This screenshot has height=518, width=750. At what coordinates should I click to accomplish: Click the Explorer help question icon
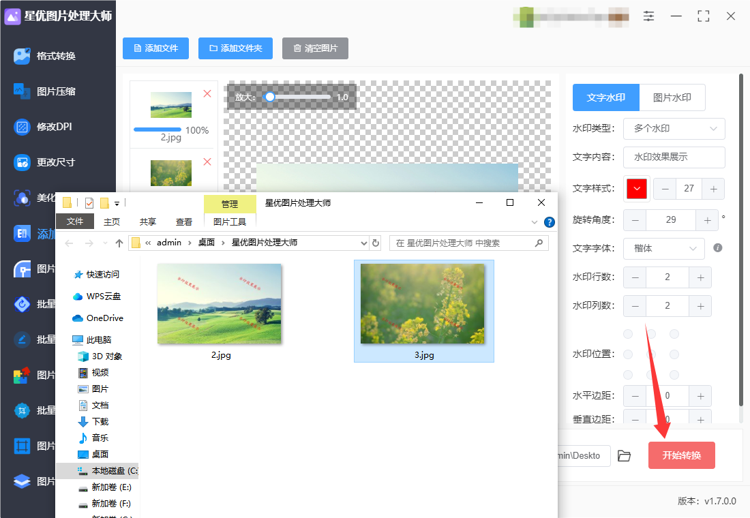[550, 222]
